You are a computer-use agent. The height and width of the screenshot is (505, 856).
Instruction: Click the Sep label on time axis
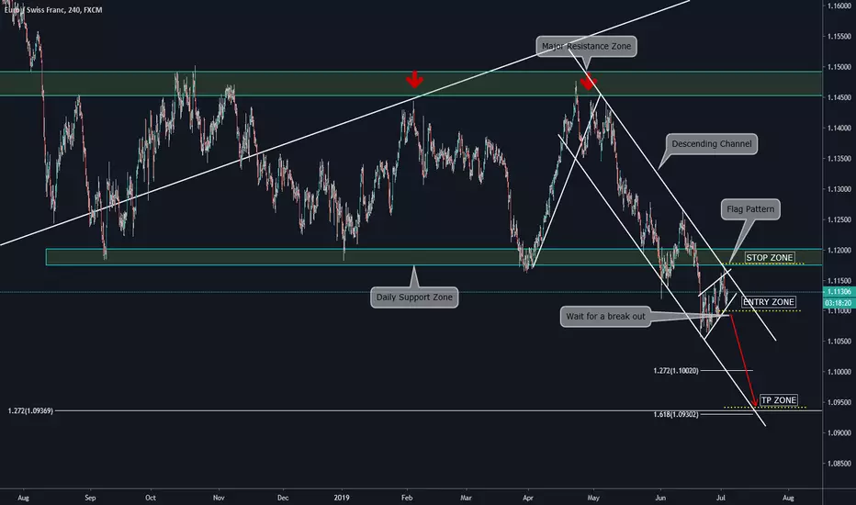point(90,498)
